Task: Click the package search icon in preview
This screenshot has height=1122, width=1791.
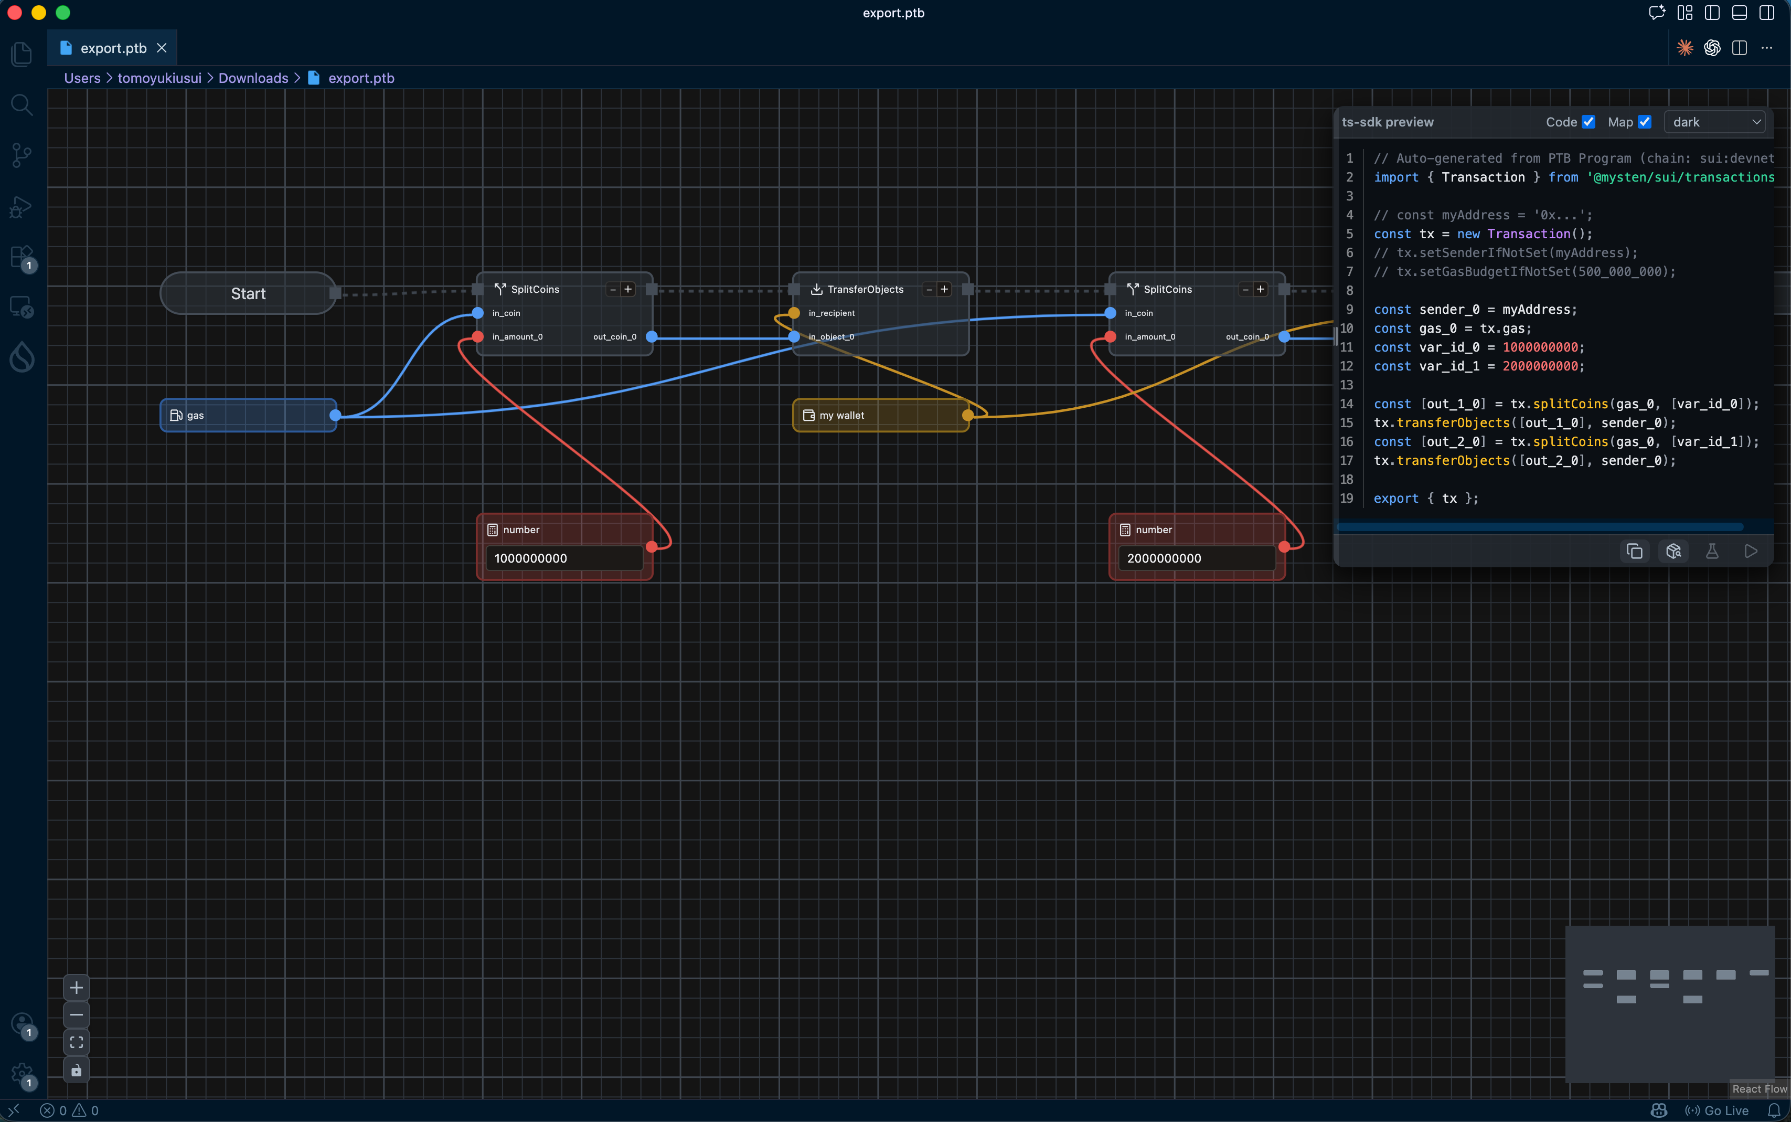Action: 1673,552
